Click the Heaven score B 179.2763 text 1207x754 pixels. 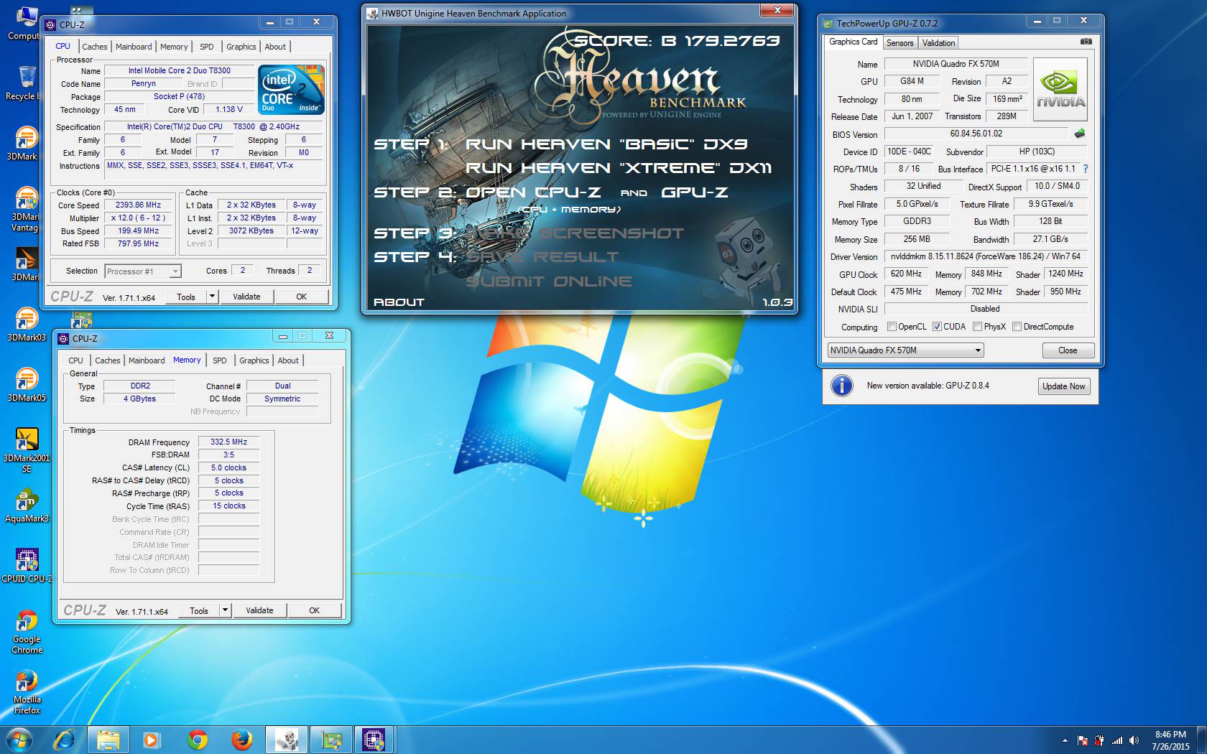[x=676, y=41]
